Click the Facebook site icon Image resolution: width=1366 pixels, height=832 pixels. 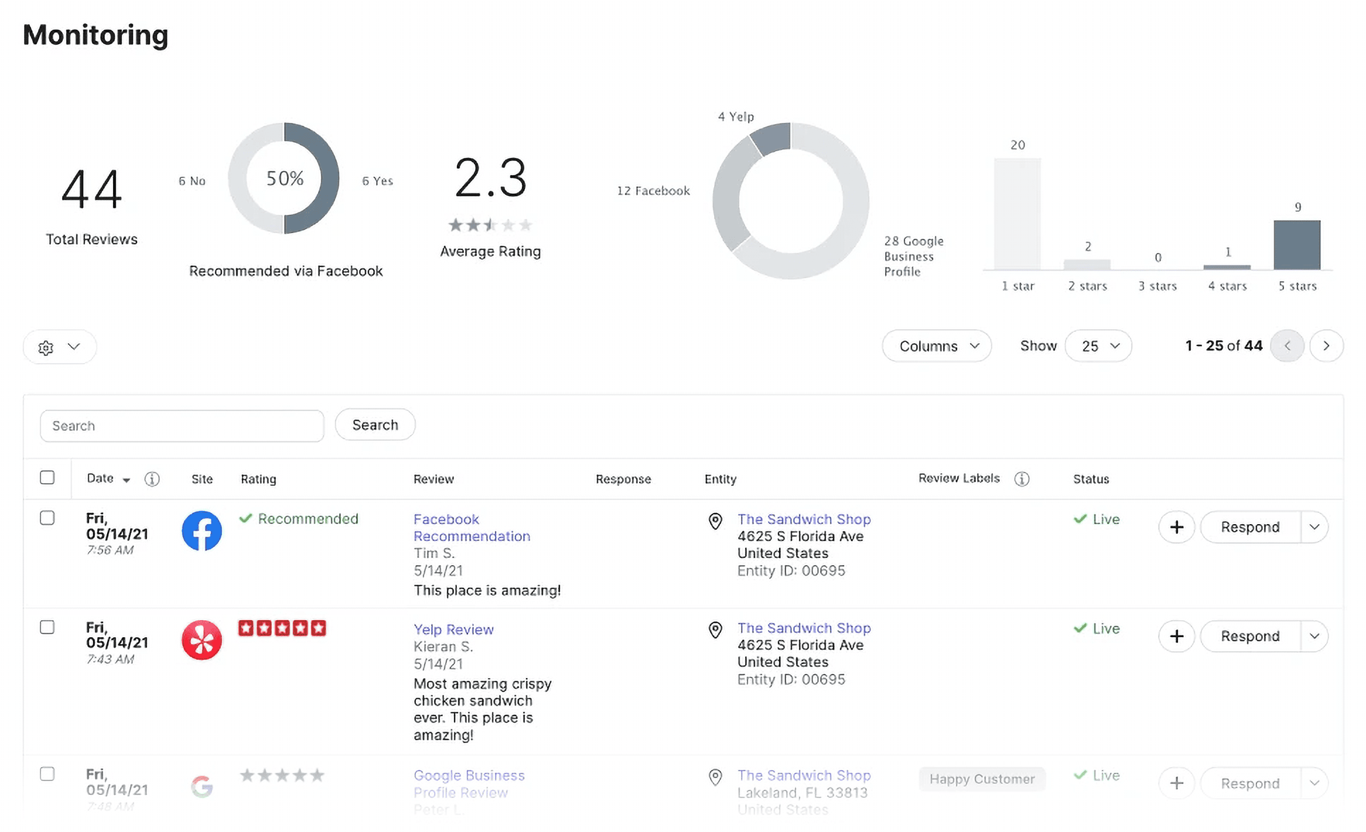coord(202,531)
